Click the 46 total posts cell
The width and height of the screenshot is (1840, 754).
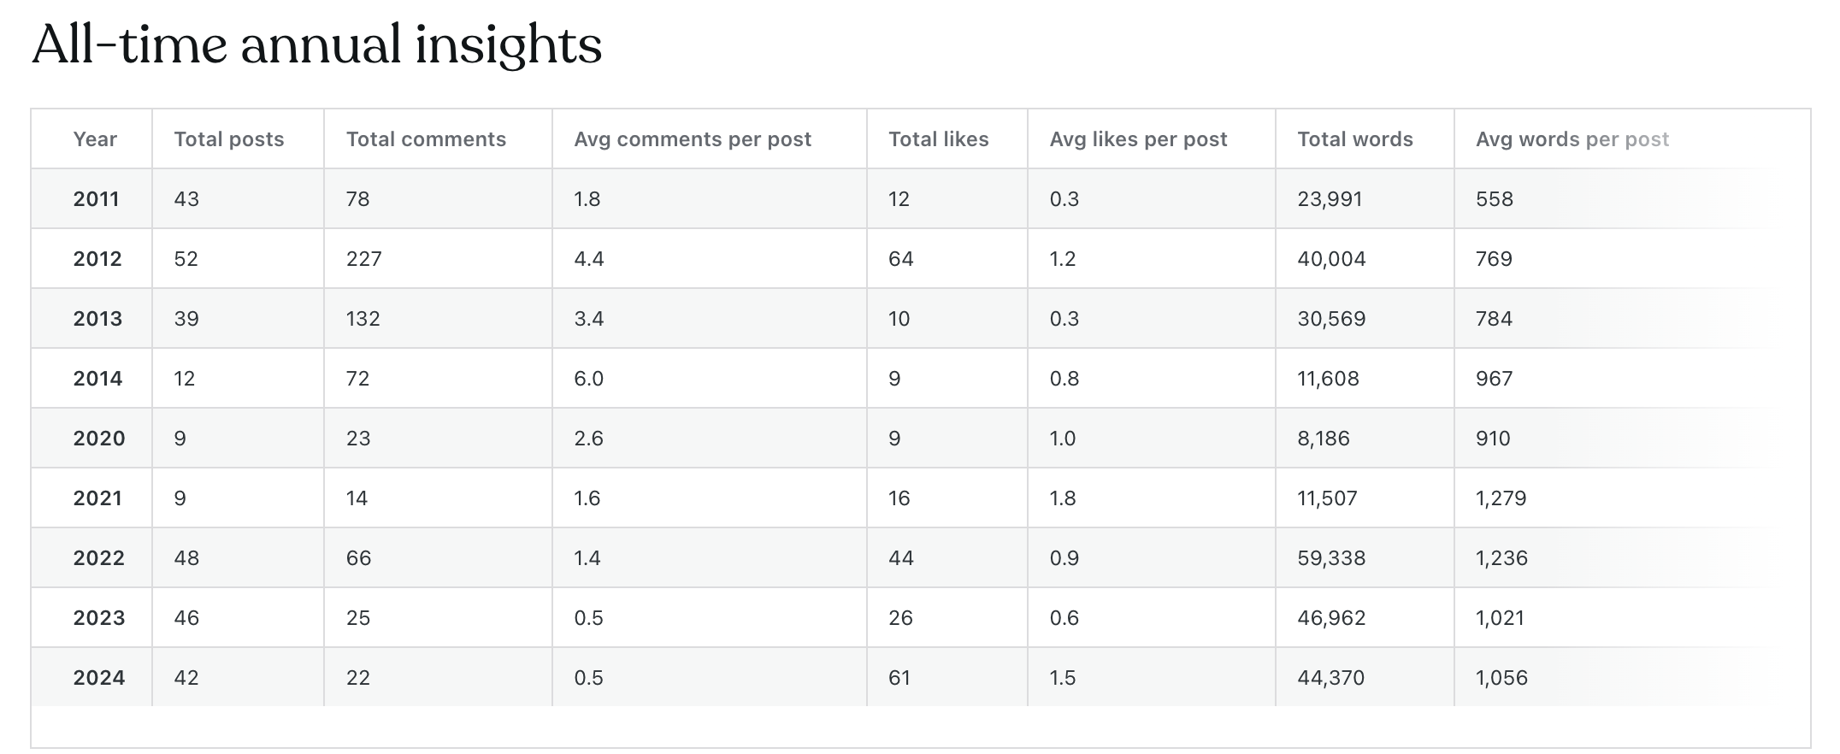coord(186,618)
